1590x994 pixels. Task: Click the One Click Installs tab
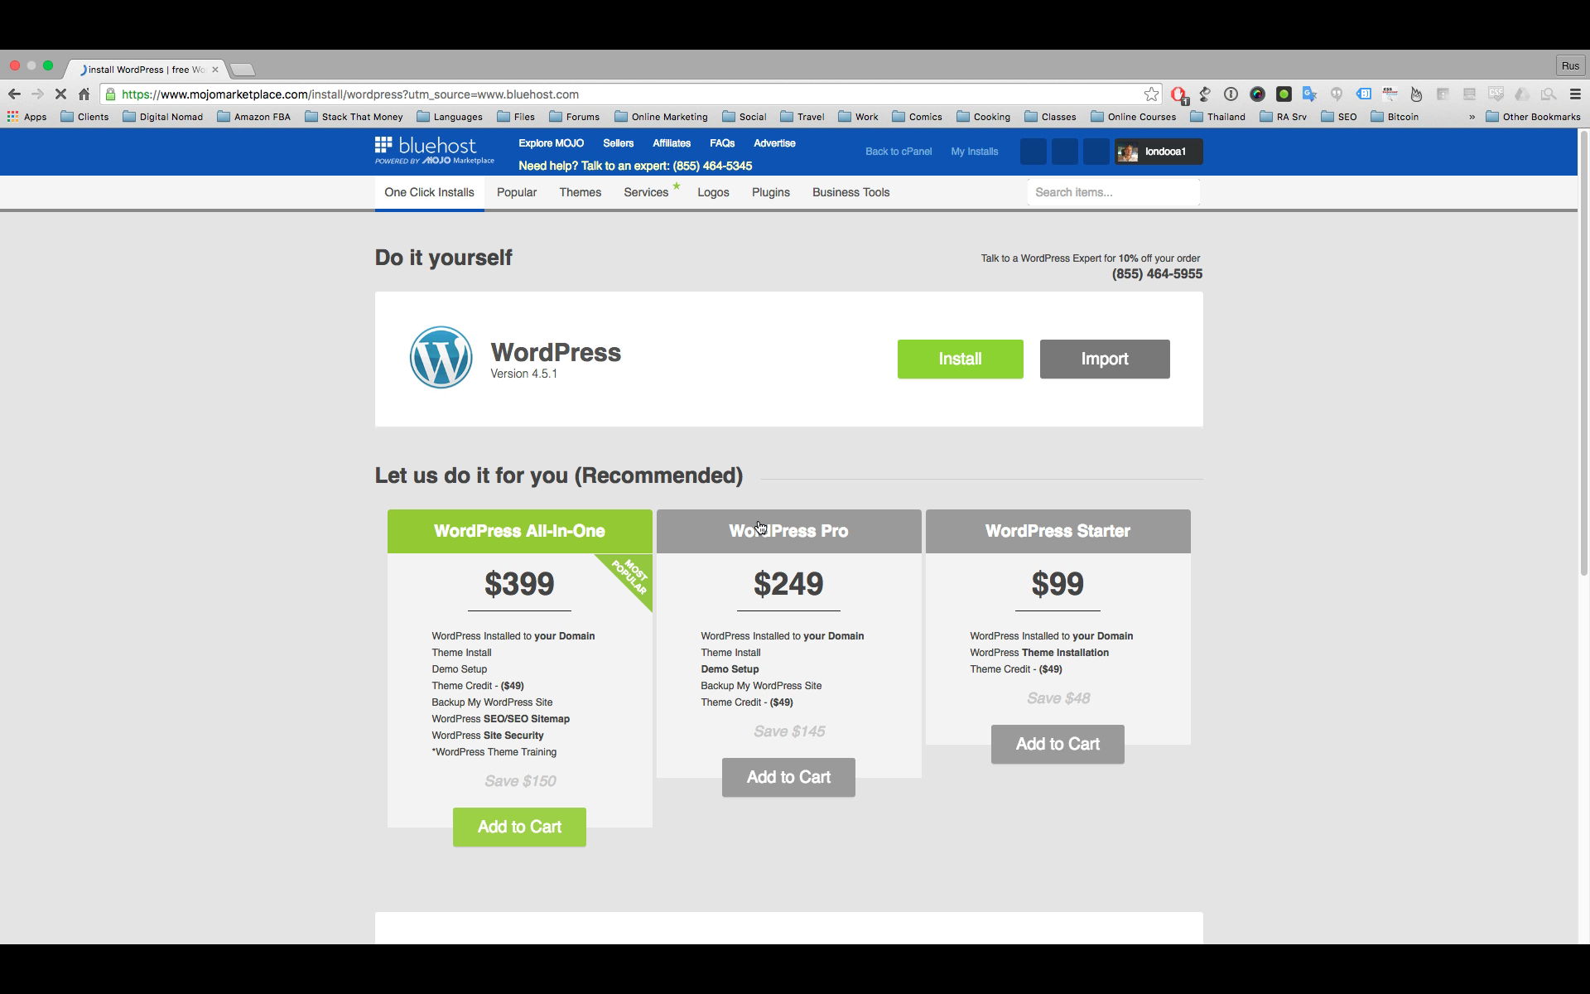428,191
